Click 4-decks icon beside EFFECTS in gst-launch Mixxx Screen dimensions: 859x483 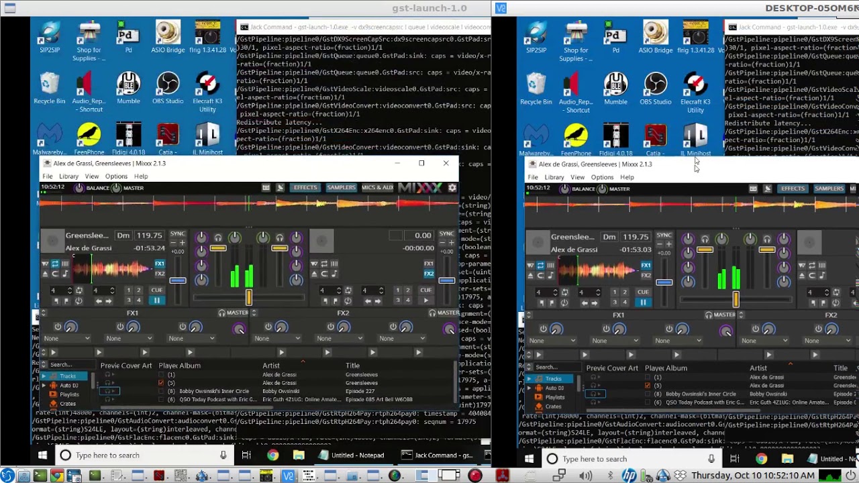pos(280,188)
